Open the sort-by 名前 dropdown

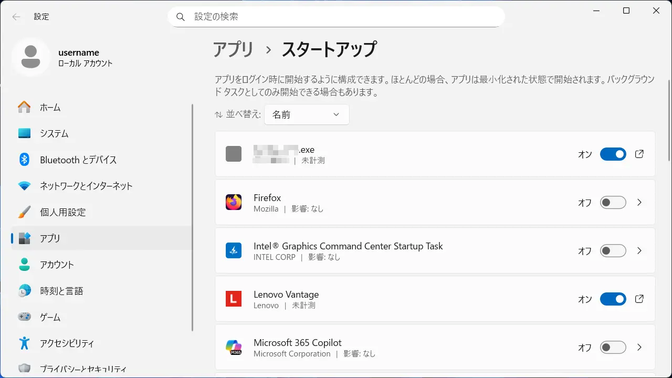pos(307,114)
